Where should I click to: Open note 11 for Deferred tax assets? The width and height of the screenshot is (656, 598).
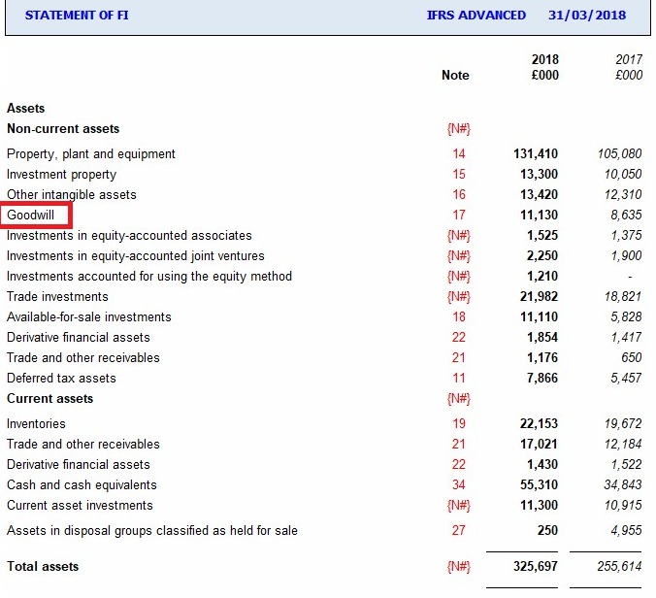458,379
